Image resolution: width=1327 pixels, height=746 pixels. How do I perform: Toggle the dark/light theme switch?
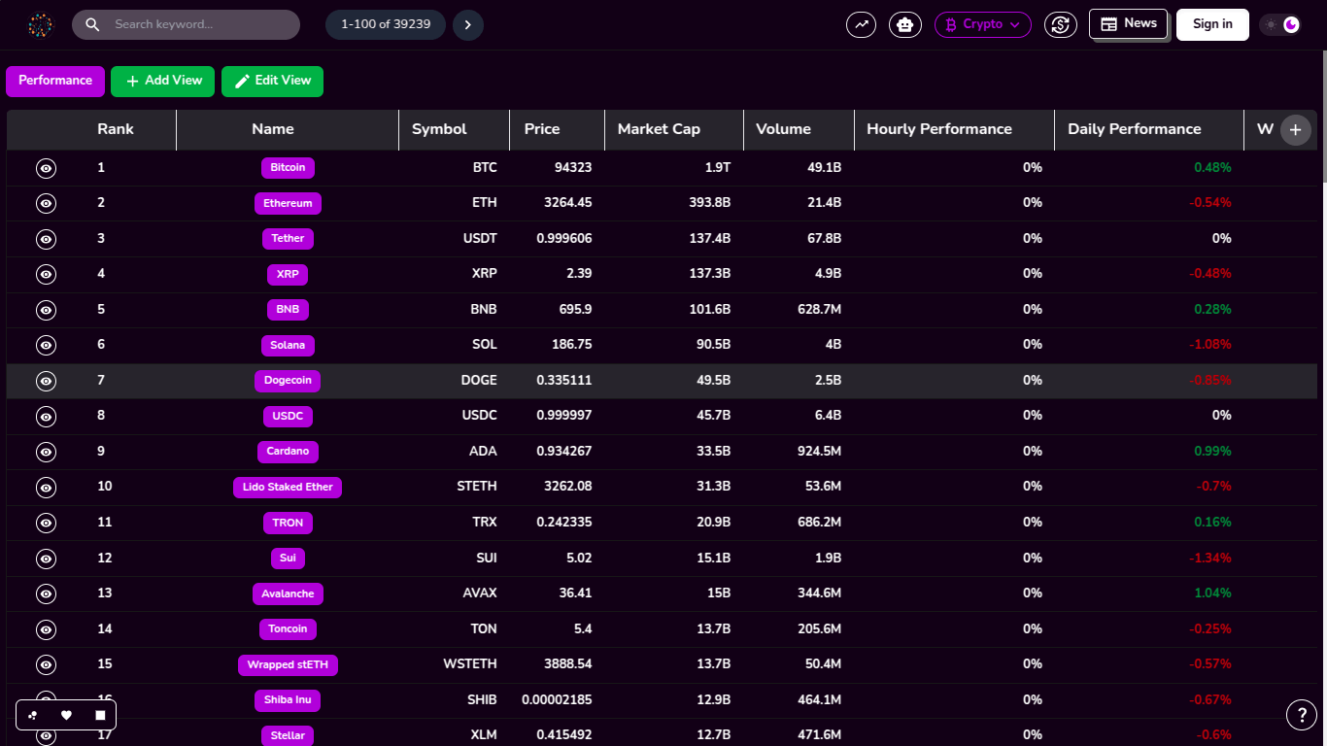pyautogui.click(x=1280, y=24)
